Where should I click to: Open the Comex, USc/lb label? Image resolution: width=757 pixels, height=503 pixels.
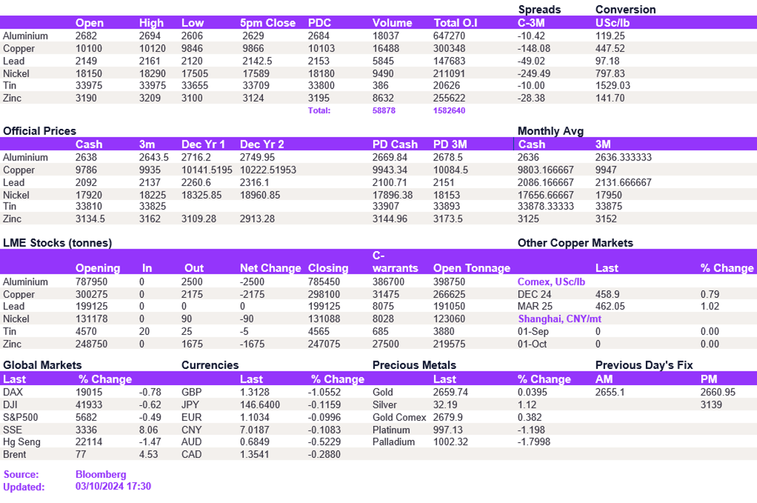(551, 282)
